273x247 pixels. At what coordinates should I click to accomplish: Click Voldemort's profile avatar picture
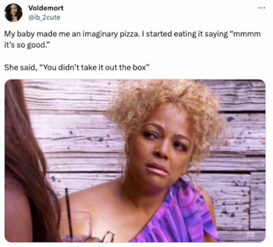(13, 13)
